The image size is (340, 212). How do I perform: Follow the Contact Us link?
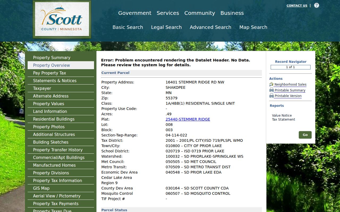tap(297, 6)
